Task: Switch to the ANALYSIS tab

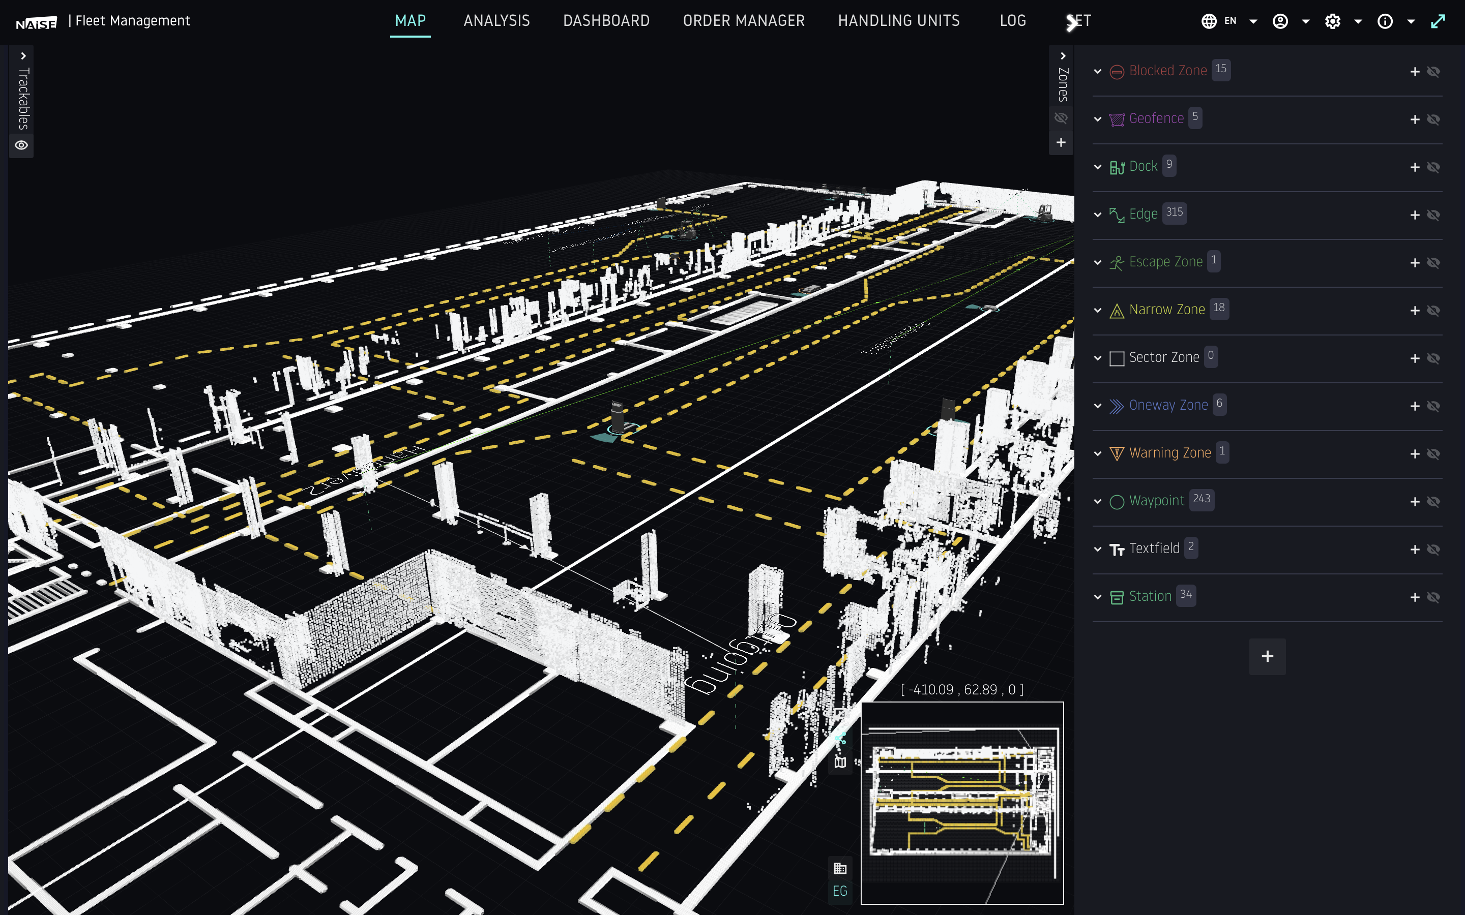Action: 496,21
